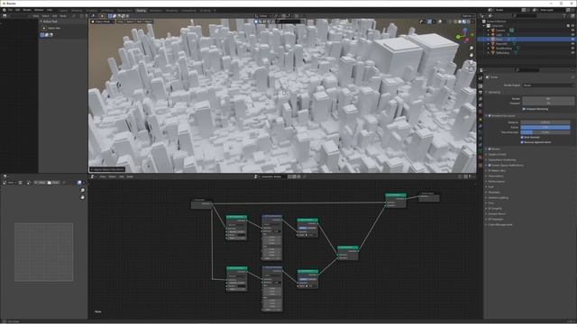Click the pan hand icon in the image editor
Viewport: 577px width, 324px height.
tap(82, 197)
